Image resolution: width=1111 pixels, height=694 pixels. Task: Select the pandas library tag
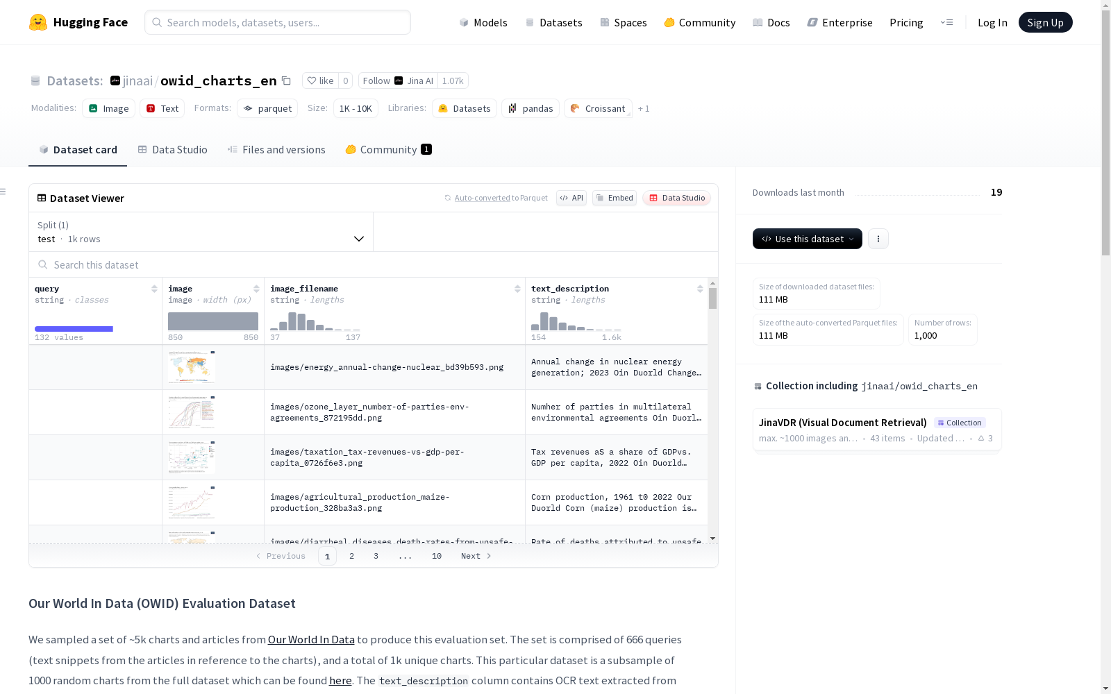coord(531,108)
